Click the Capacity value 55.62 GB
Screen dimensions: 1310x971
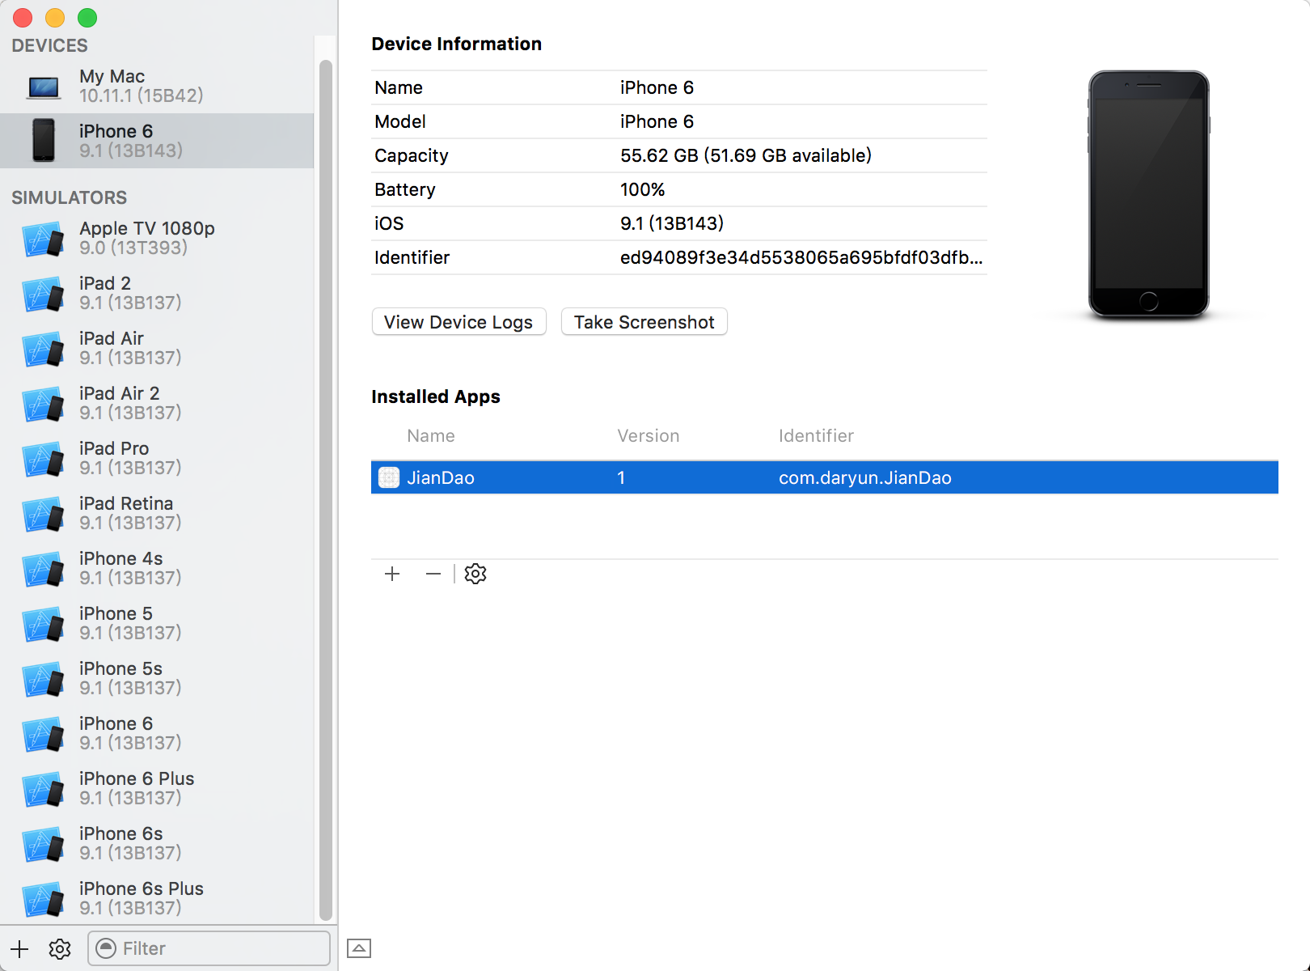[746, 155]
